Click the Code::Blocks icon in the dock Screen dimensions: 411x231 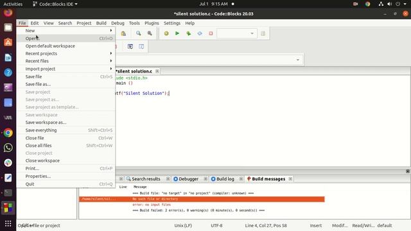tap(8, 208)
